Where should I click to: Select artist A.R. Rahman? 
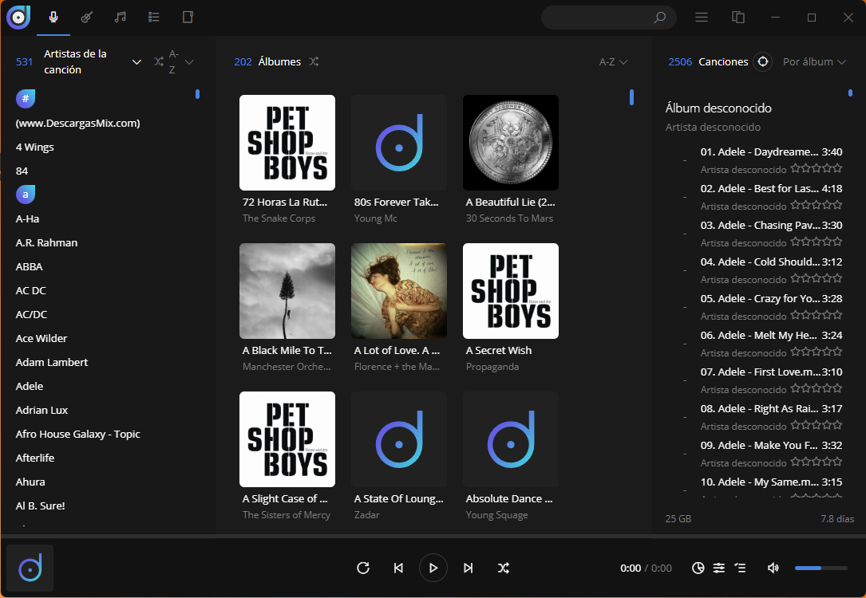click(x=46, y=242)
